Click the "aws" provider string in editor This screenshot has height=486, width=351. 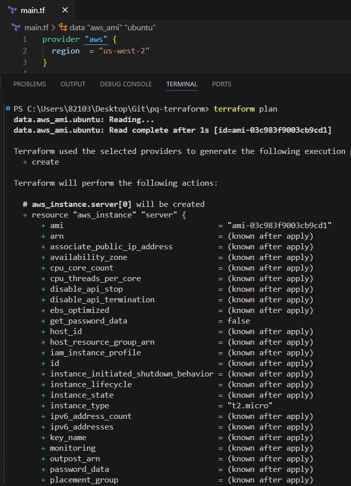(x=96, y=39)
